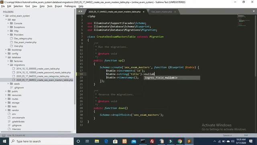
Task: Click the sidebar horizontal scrollbar
Action: (x=36, y=132)
